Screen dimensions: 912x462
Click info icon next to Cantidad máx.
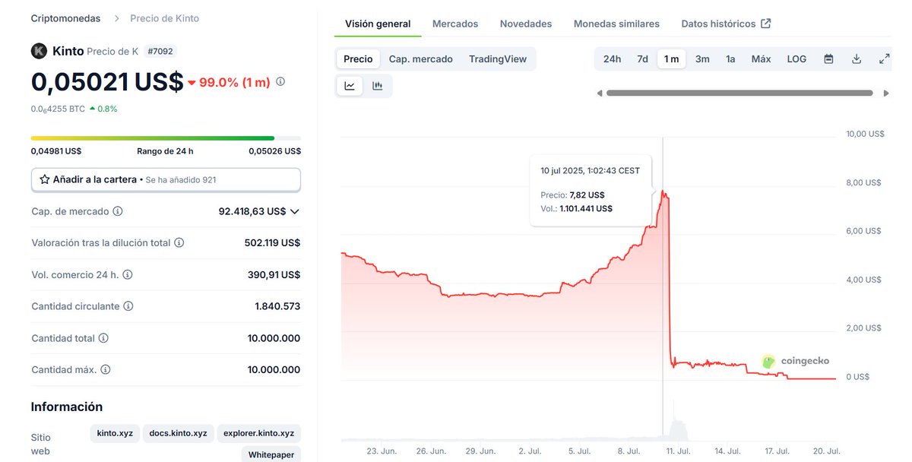click(x=106, y=369)
